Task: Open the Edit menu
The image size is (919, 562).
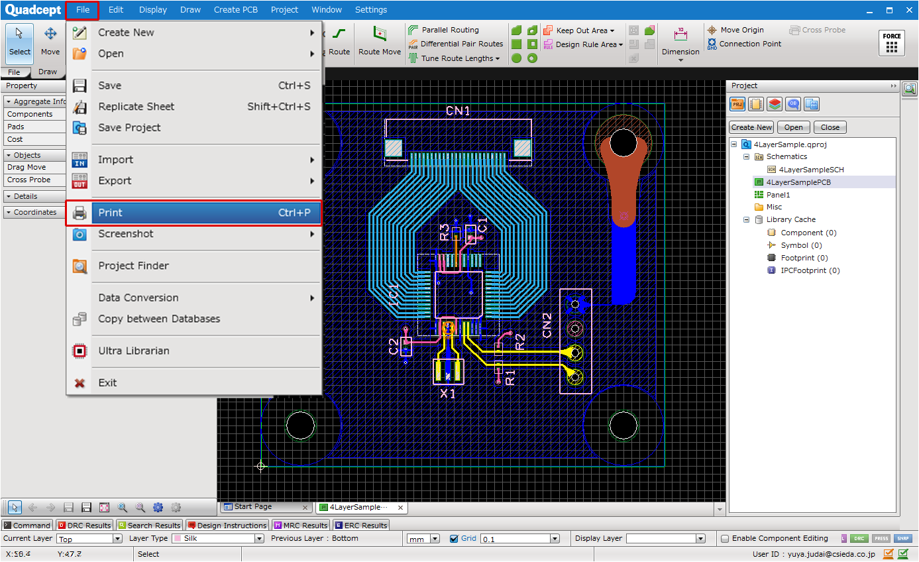Action: click(116, 10)
